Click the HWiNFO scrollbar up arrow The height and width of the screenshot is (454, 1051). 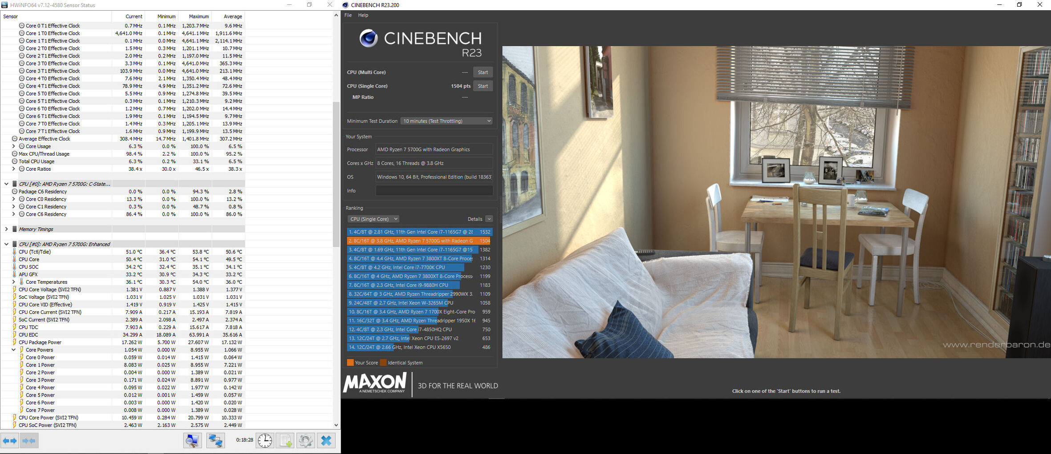coord(336,16)
